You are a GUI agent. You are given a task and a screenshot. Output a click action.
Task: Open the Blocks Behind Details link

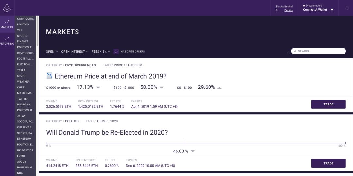pyautogui.click(x=288, y=10)
